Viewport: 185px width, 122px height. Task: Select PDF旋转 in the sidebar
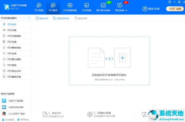tap(16, 65)
